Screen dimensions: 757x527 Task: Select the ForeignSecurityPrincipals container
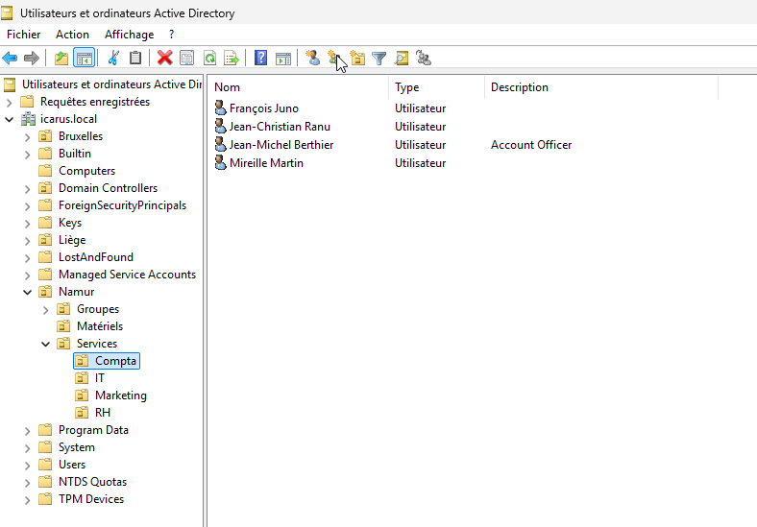(x=122, y=205)
